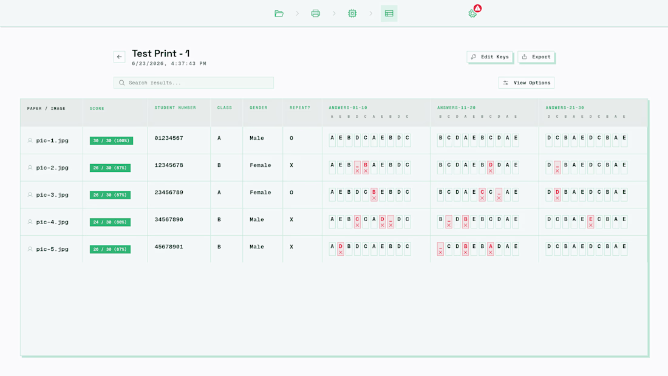Click the Export button
Viewport: 668px width, 376px height.
(536, 56)
